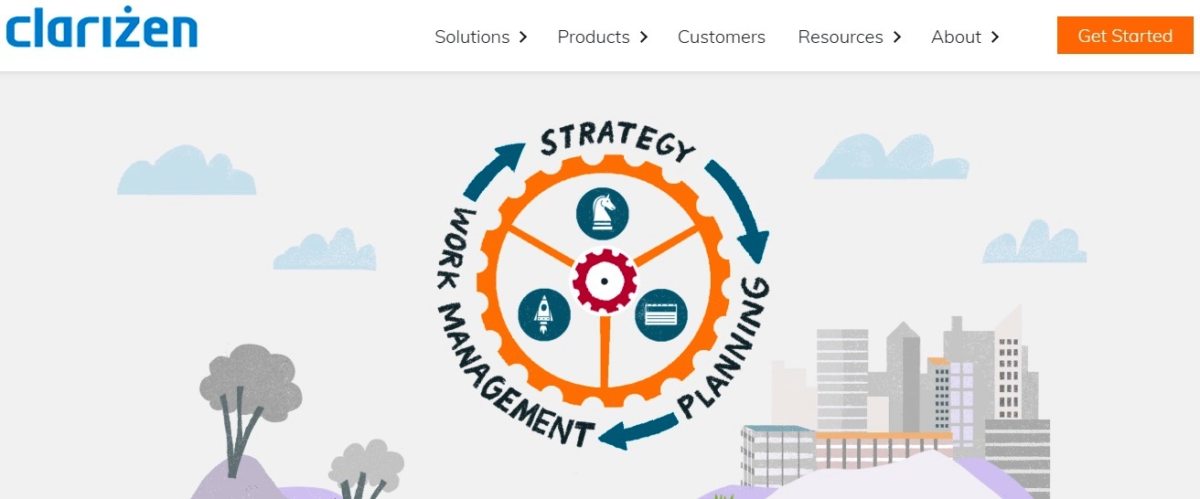Click the calendar planning icon
Viewport: 1200px width, 499px height.
point(660,314)
